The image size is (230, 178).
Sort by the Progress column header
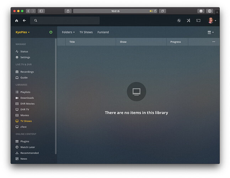[x=177, y=42]
